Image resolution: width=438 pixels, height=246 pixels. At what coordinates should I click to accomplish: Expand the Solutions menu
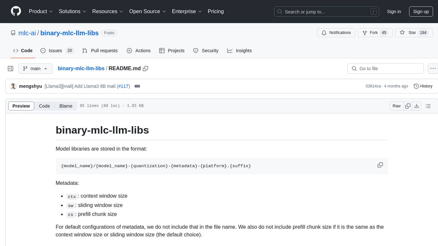click(72, 11)
